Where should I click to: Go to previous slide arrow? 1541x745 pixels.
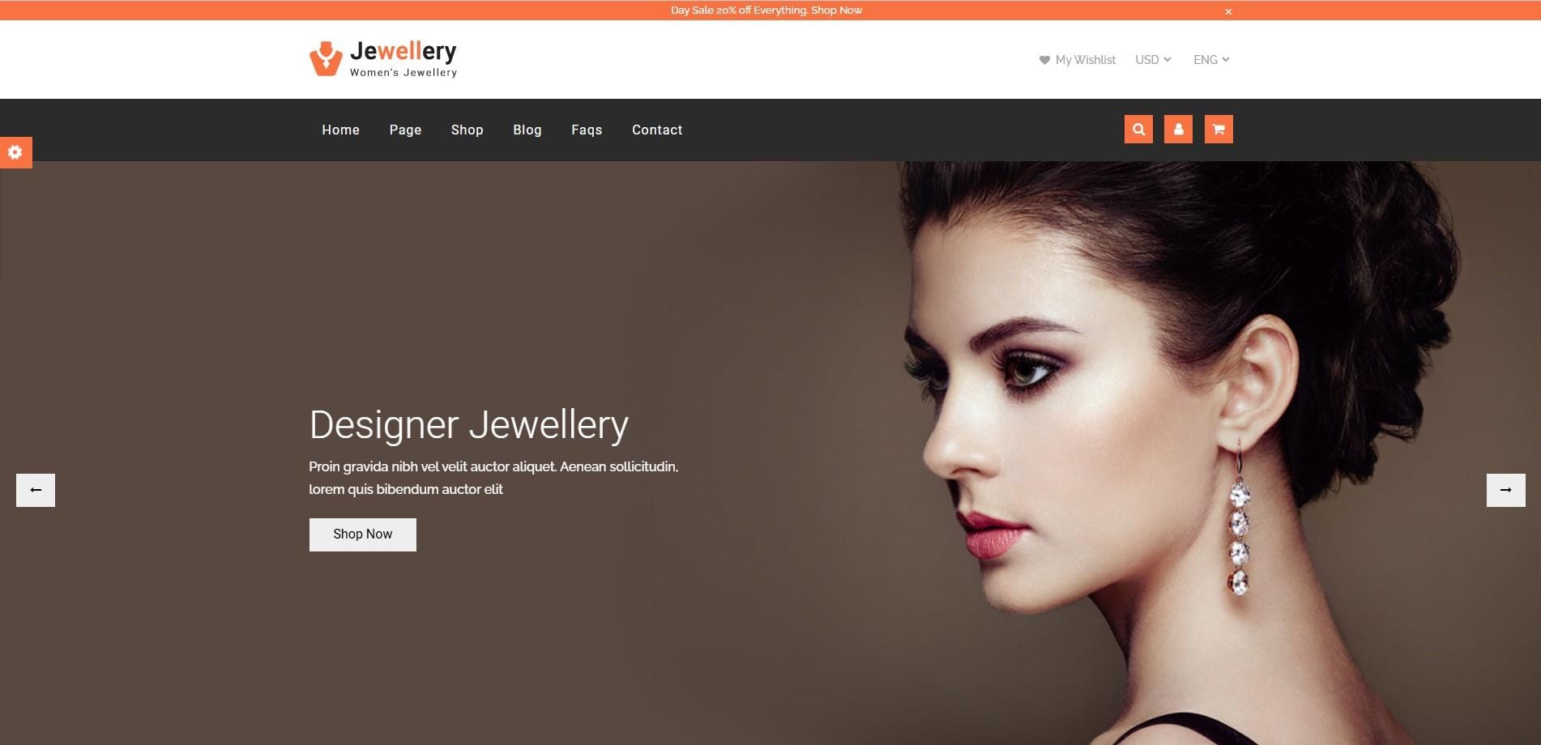tap(36, 490)
